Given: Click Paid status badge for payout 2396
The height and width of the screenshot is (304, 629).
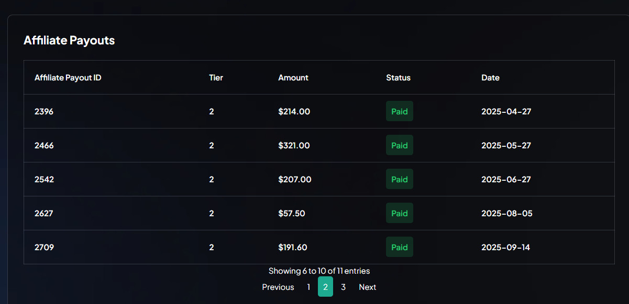Looking at the screenshot, I should point(399,111).
